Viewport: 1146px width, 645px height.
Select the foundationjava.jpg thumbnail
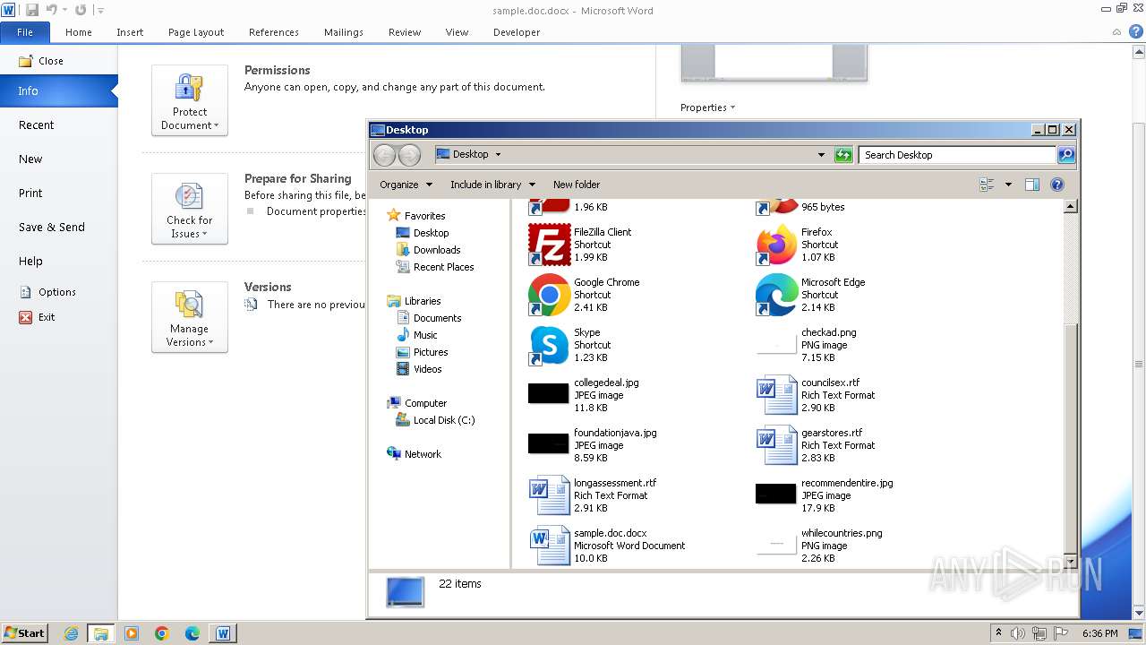tap(549, 443)
